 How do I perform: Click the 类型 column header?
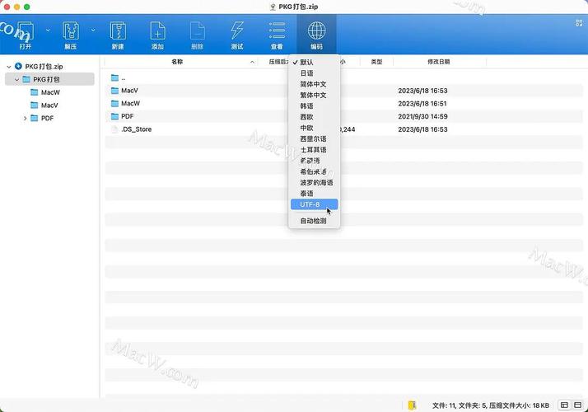(x=376, y=62)
